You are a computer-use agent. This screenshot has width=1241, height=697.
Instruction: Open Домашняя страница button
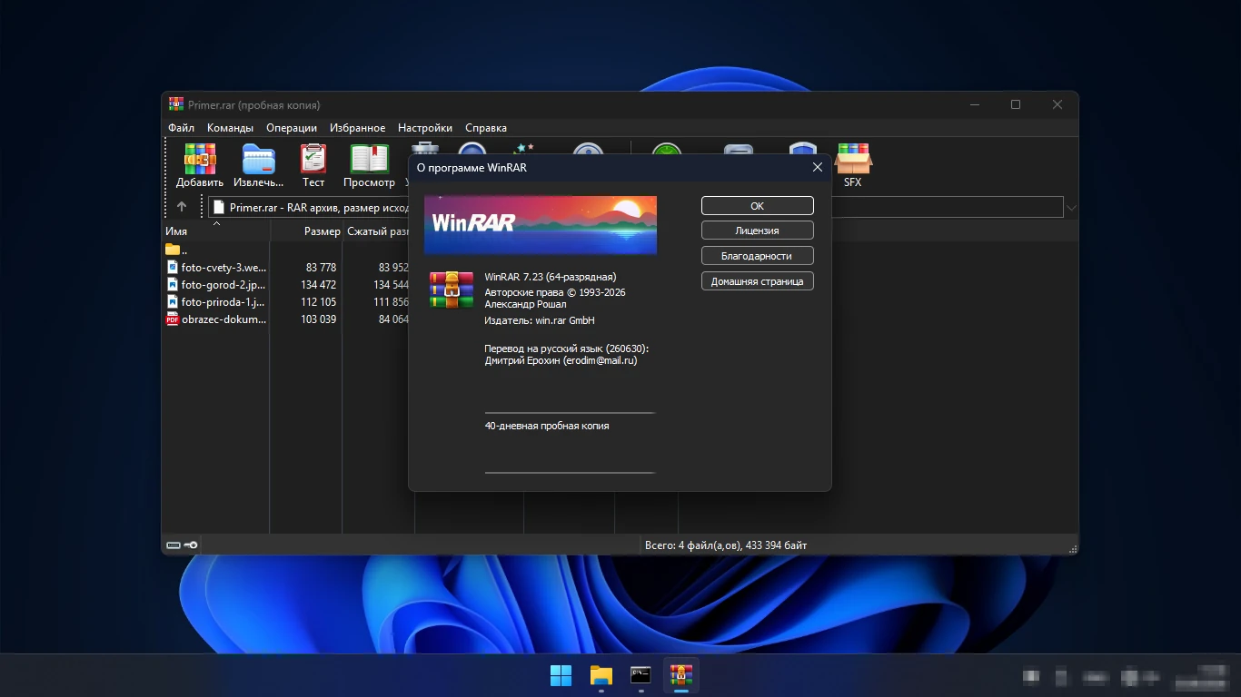click(758, 281)
